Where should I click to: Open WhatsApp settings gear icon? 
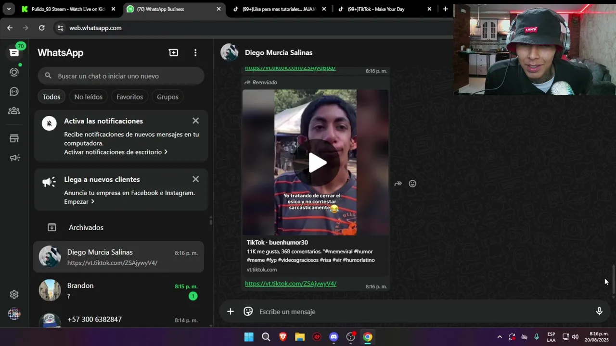click(14, 295)
